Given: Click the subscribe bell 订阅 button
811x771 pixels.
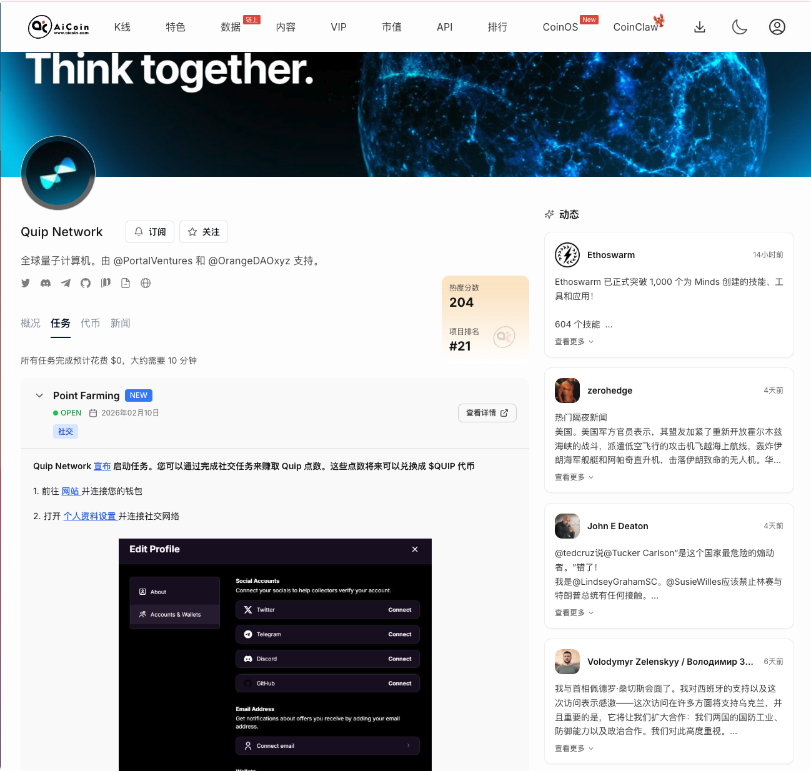Looking at the screenshot, I should pyautogui.click(x=150, y=232).
